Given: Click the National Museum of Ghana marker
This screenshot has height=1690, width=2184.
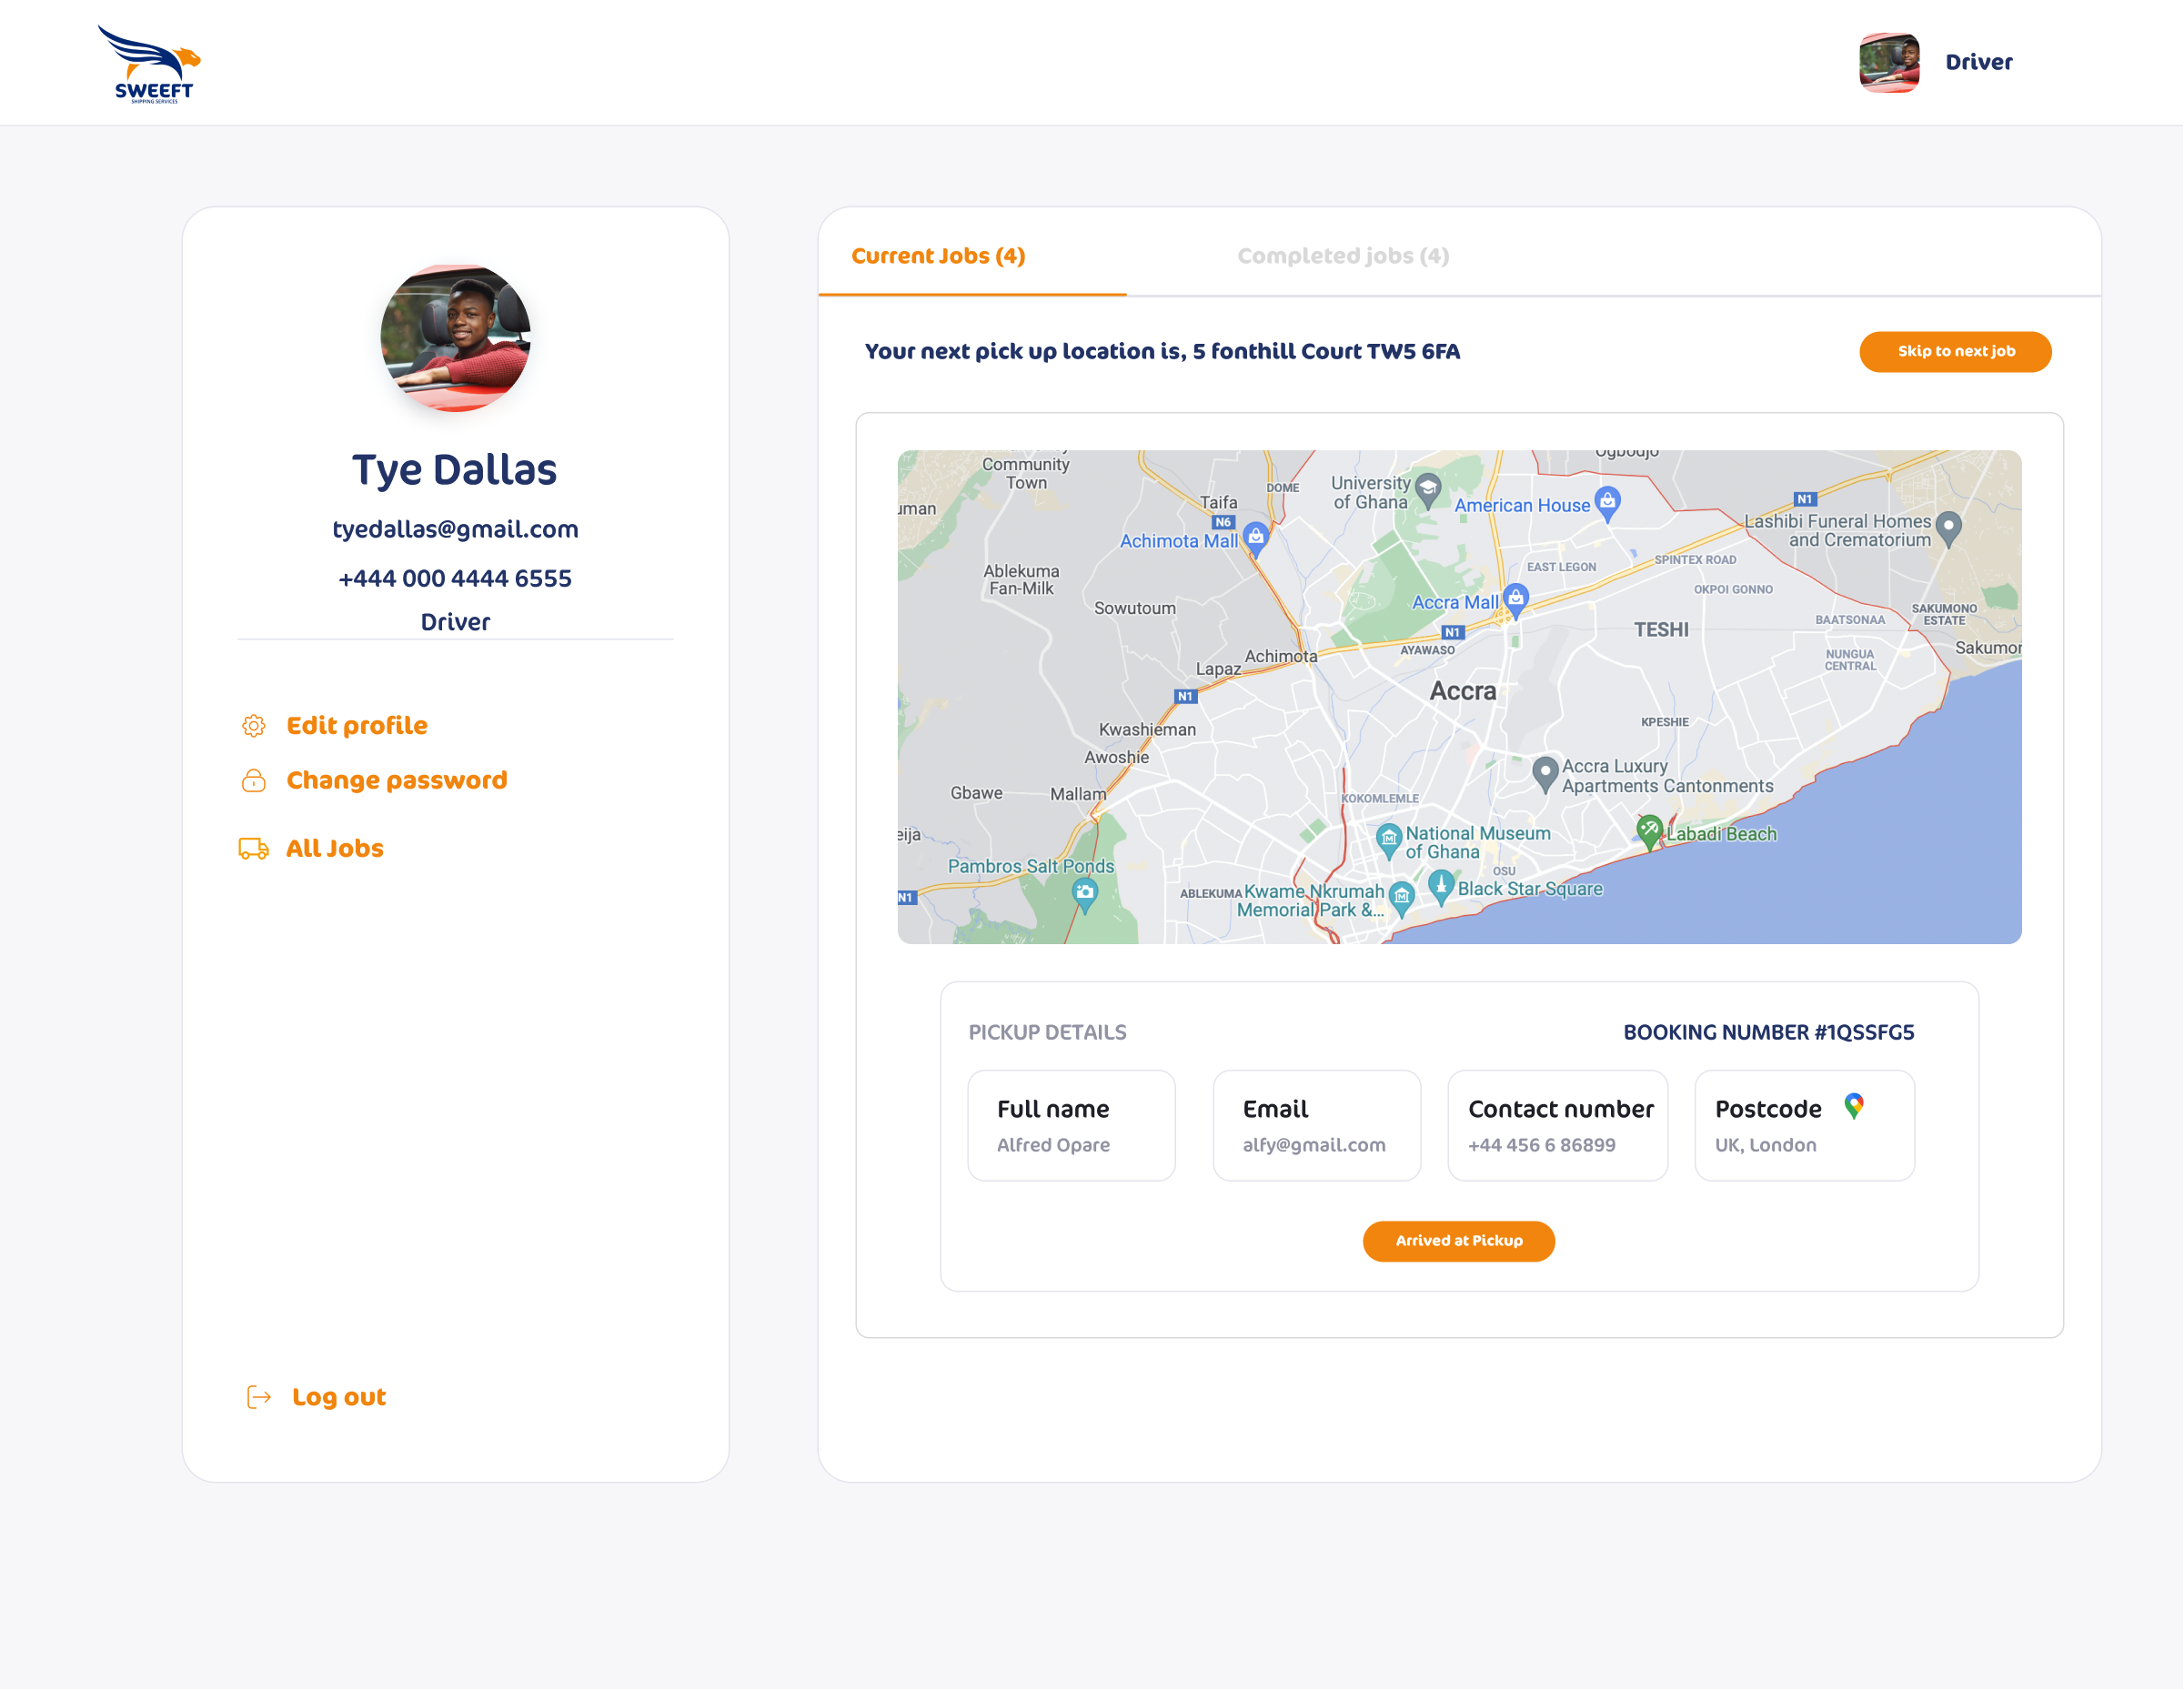Looking at the screenshot, I should (x=1387, y=839).
